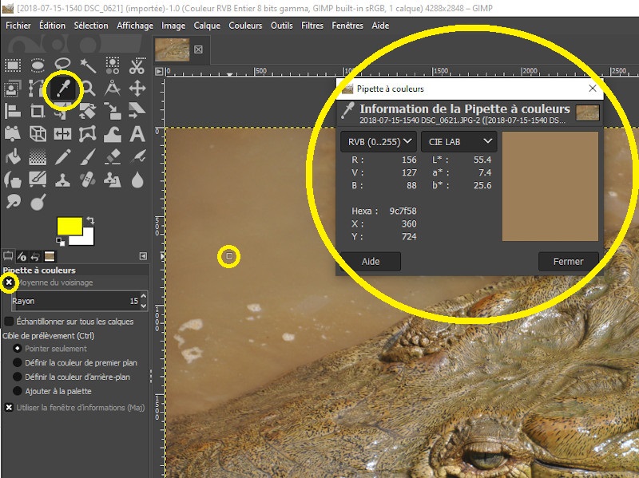639x478 pixels.
Task: Choose the Eraser tool
Action: (x=112, y=156)
